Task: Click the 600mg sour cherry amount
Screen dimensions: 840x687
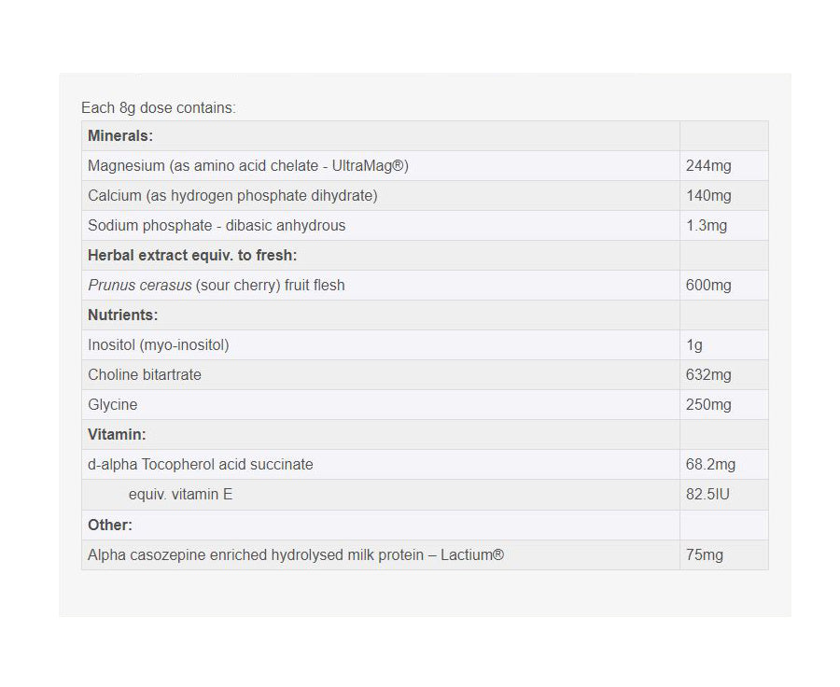Action: 708,286
